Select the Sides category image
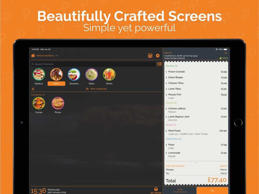This screenshot has height=194, width=259. tap(91, 74)
